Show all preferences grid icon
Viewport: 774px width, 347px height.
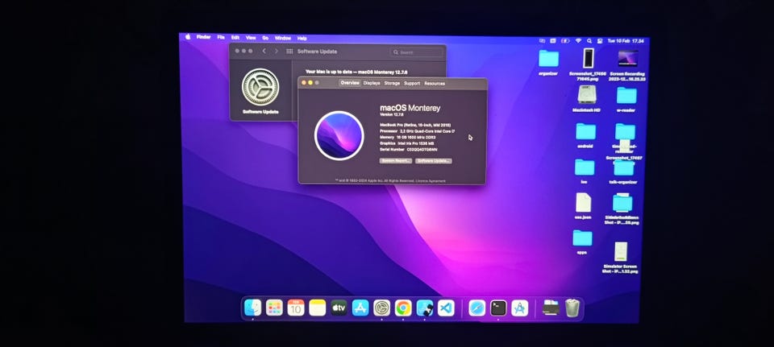289,52
